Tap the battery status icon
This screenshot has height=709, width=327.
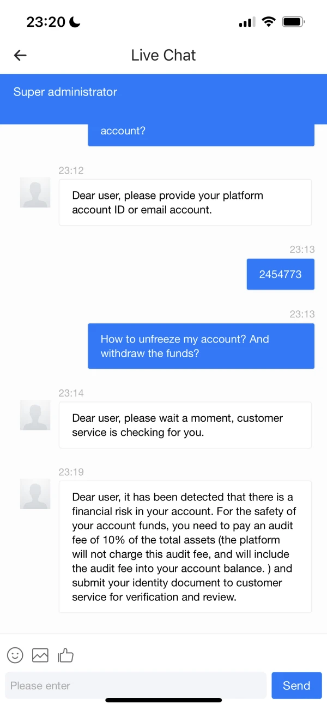tap(294, 22)
